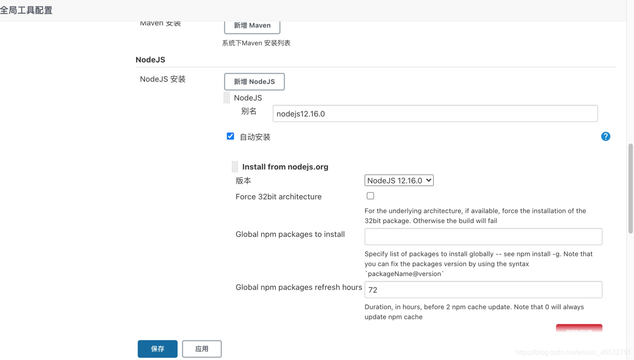Focus the 别名 field containing nodejs12.16.0
634x360 pixels.
tap(435, 114)
